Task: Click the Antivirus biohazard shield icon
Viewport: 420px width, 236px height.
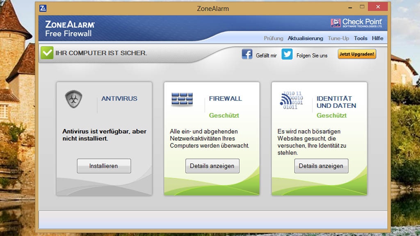Action: [73, 99]
